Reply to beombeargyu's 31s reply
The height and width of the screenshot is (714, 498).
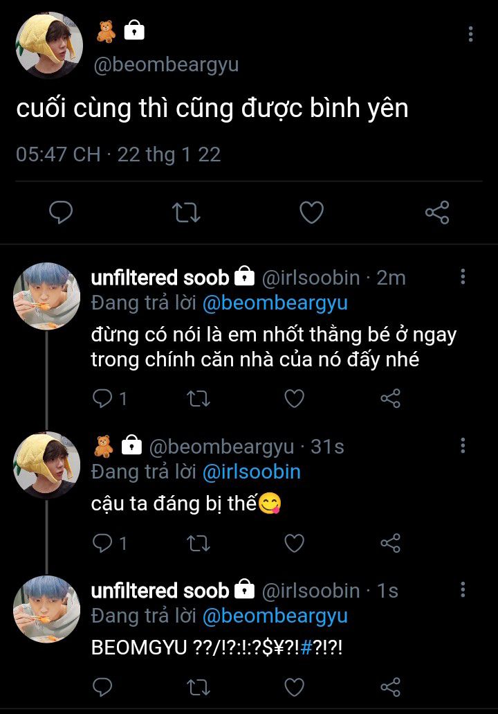pos(102,544)
